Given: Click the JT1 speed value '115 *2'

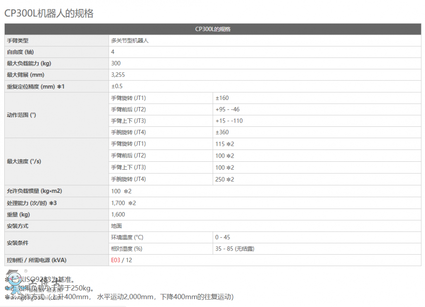Looking at the screenshot, I should click(225, 144).
